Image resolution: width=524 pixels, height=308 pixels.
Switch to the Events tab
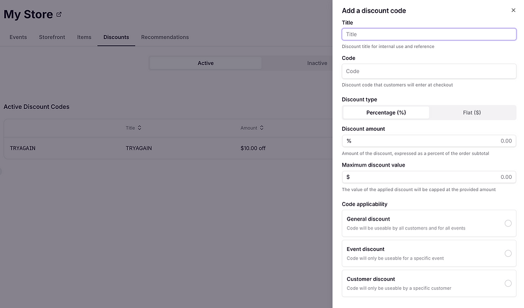tap(18, 37)
